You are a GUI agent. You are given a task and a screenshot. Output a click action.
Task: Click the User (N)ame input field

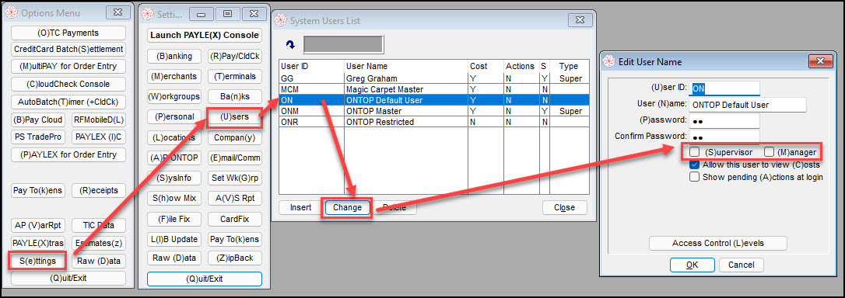click(x=748, y=104)
